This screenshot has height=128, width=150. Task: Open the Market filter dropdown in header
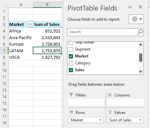30,24
